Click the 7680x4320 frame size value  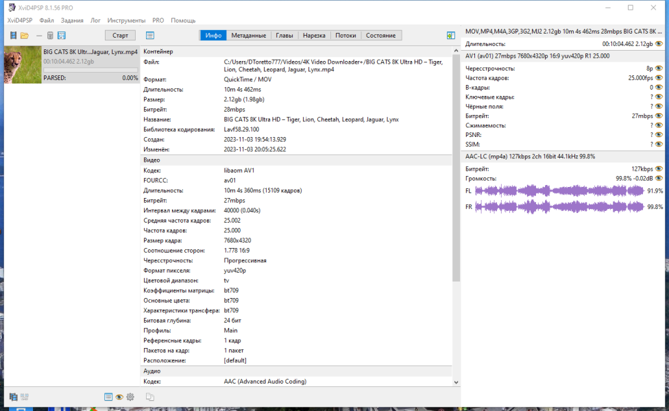[237, 240]
